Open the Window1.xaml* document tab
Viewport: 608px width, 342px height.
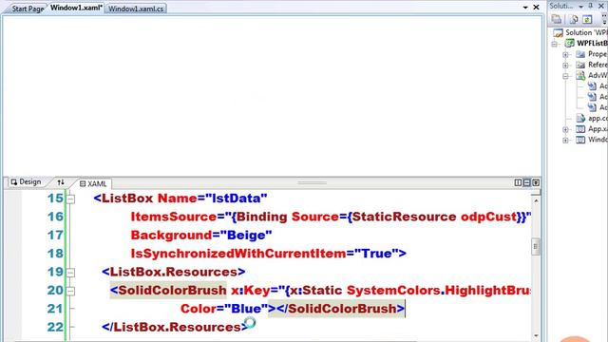pyautogui.click(x=76, y=8)
